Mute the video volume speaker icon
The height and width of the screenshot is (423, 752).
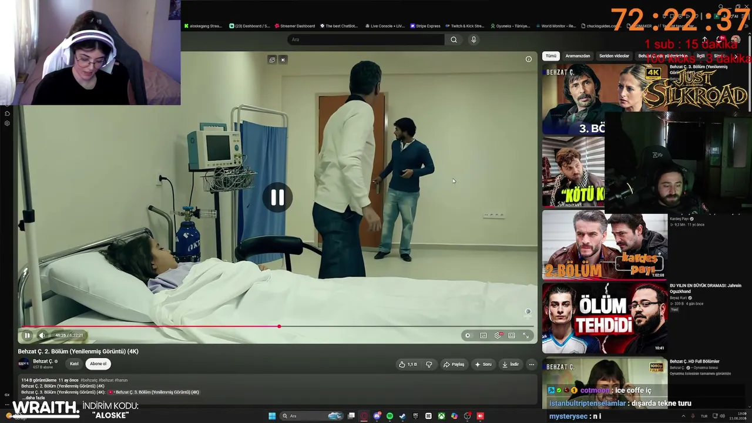point(42,335)
